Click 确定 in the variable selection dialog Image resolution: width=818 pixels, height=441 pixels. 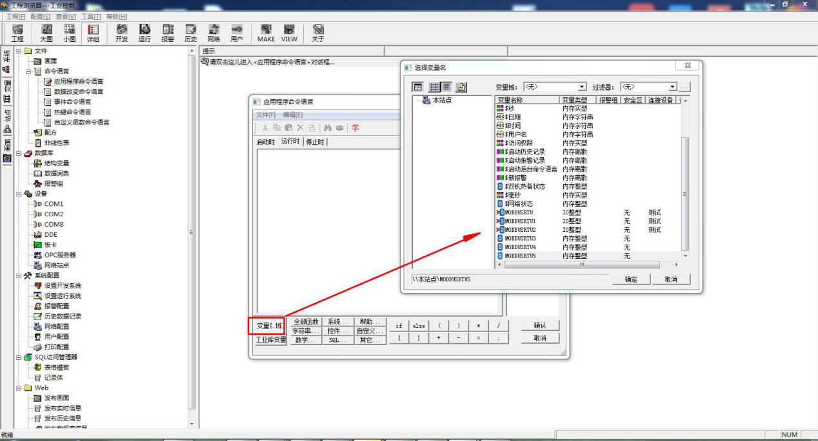click(x=630, y=279)
